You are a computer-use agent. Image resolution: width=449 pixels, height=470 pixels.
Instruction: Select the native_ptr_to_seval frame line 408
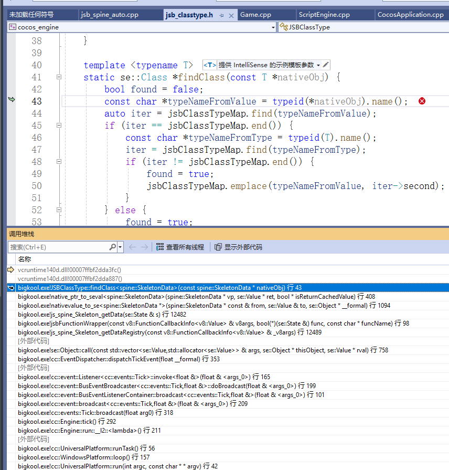[232, 297]
